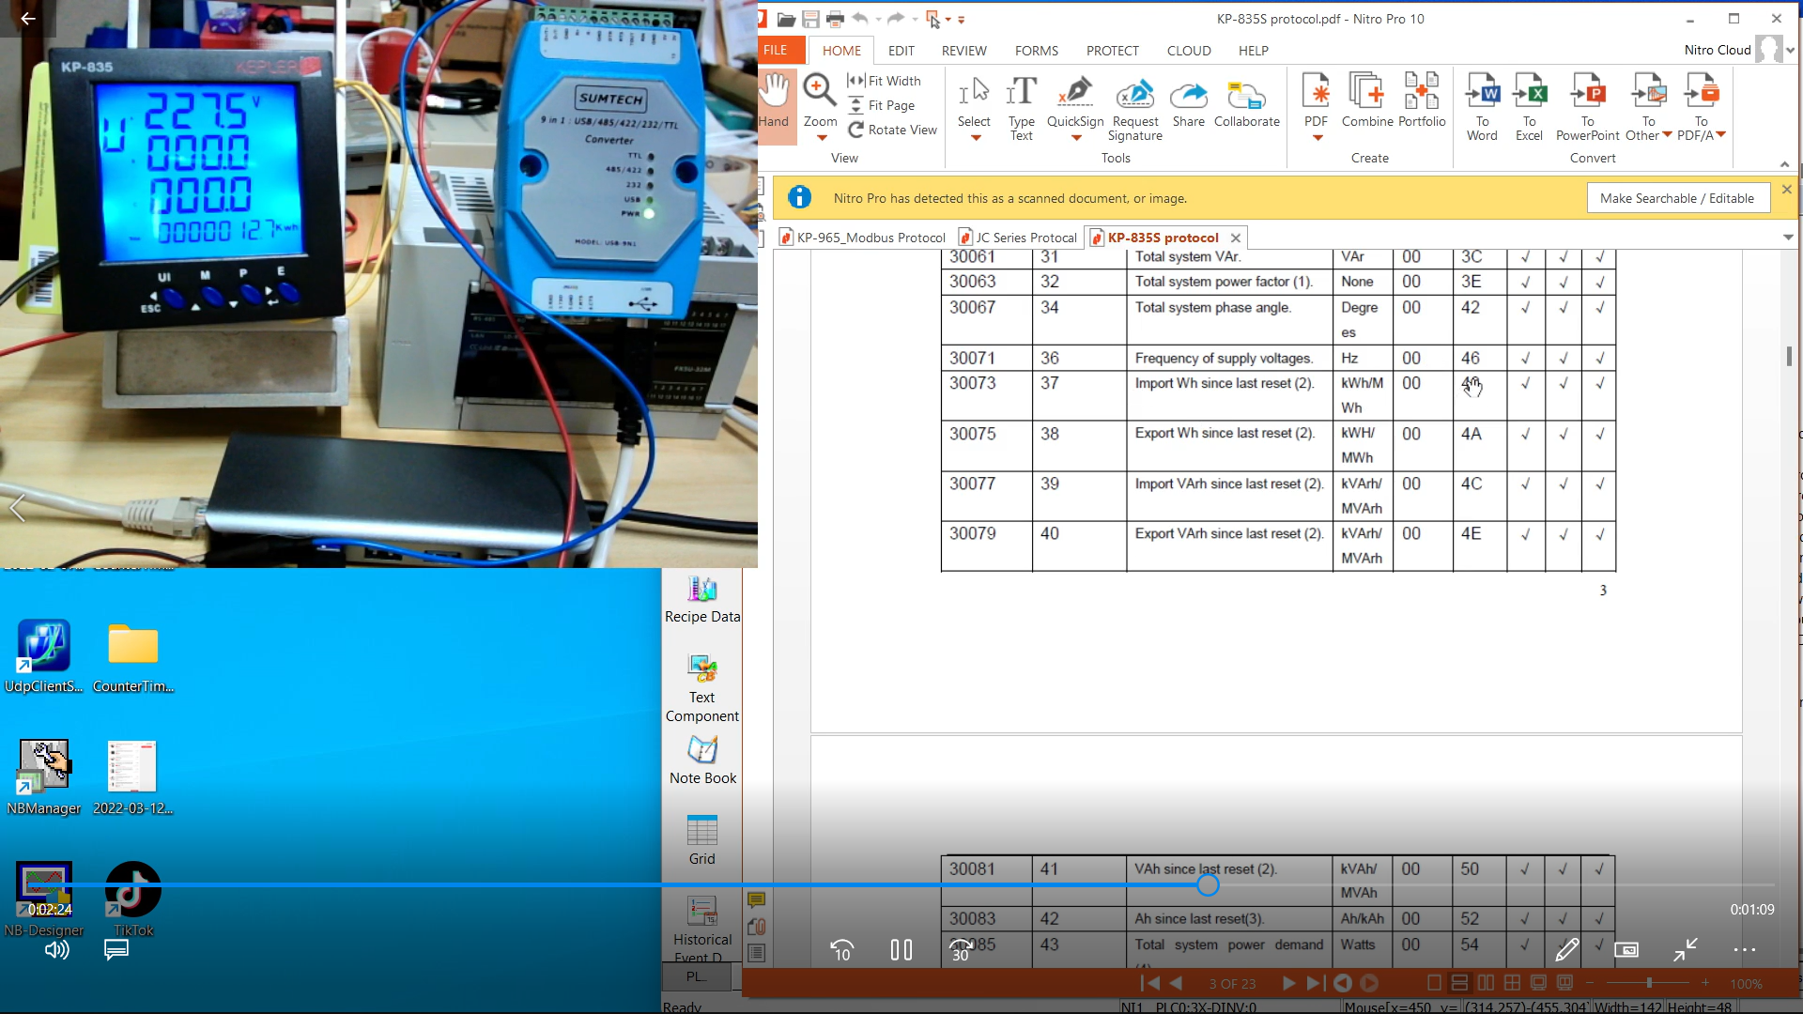Click the Type Text tool
This screenshot has height=1014, width=1803.
point(1021,107)
